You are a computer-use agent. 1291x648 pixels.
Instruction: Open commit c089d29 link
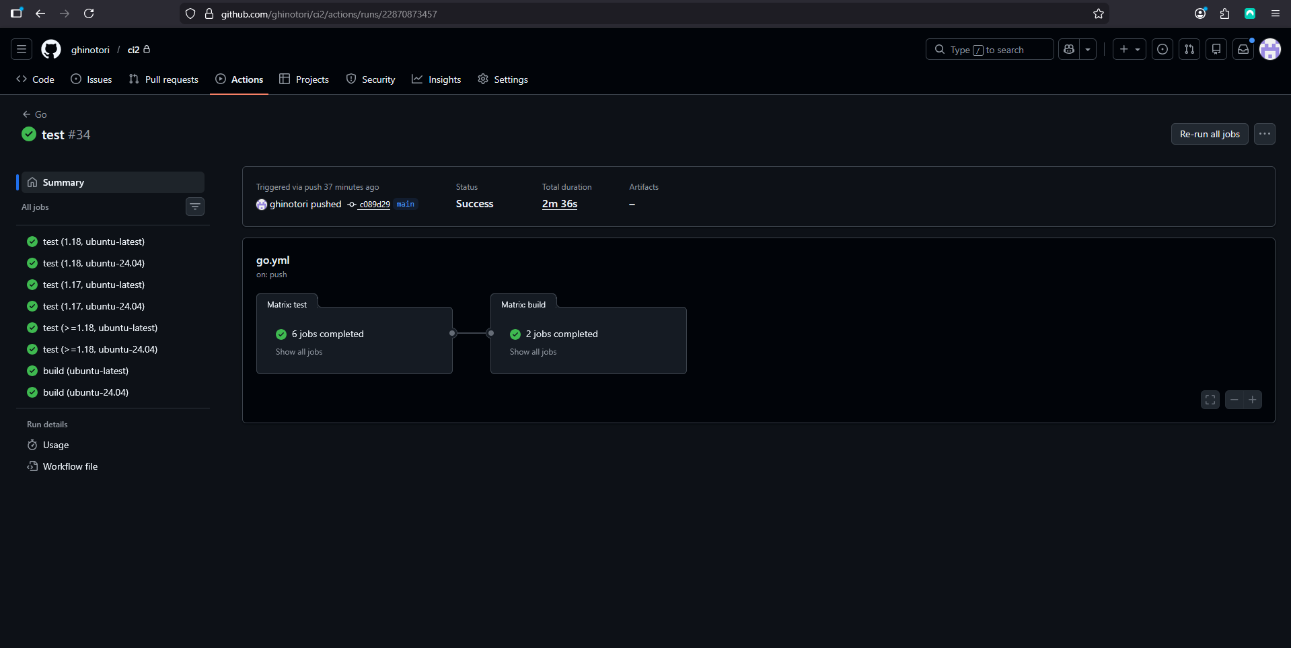(x=374, y=205)
